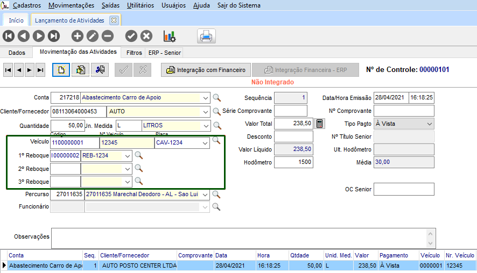Click the new blank document button
Screen dimensions: 477x273
click(61, 70)
